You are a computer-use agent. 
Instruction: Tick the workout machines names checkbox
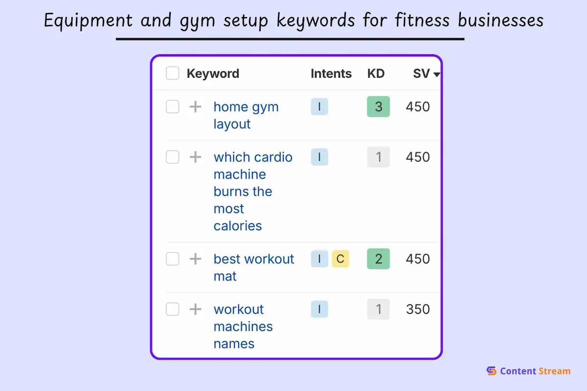[x=173, y=309]
